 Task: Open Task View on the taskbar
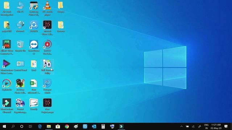tap(30, 126)
